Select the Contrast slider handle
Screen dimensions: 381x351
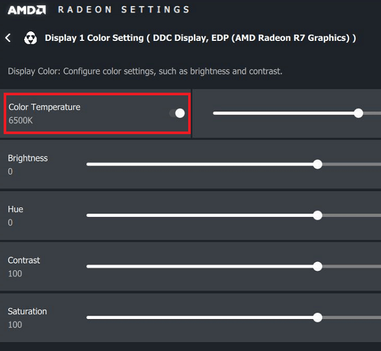tap(318, 266)
